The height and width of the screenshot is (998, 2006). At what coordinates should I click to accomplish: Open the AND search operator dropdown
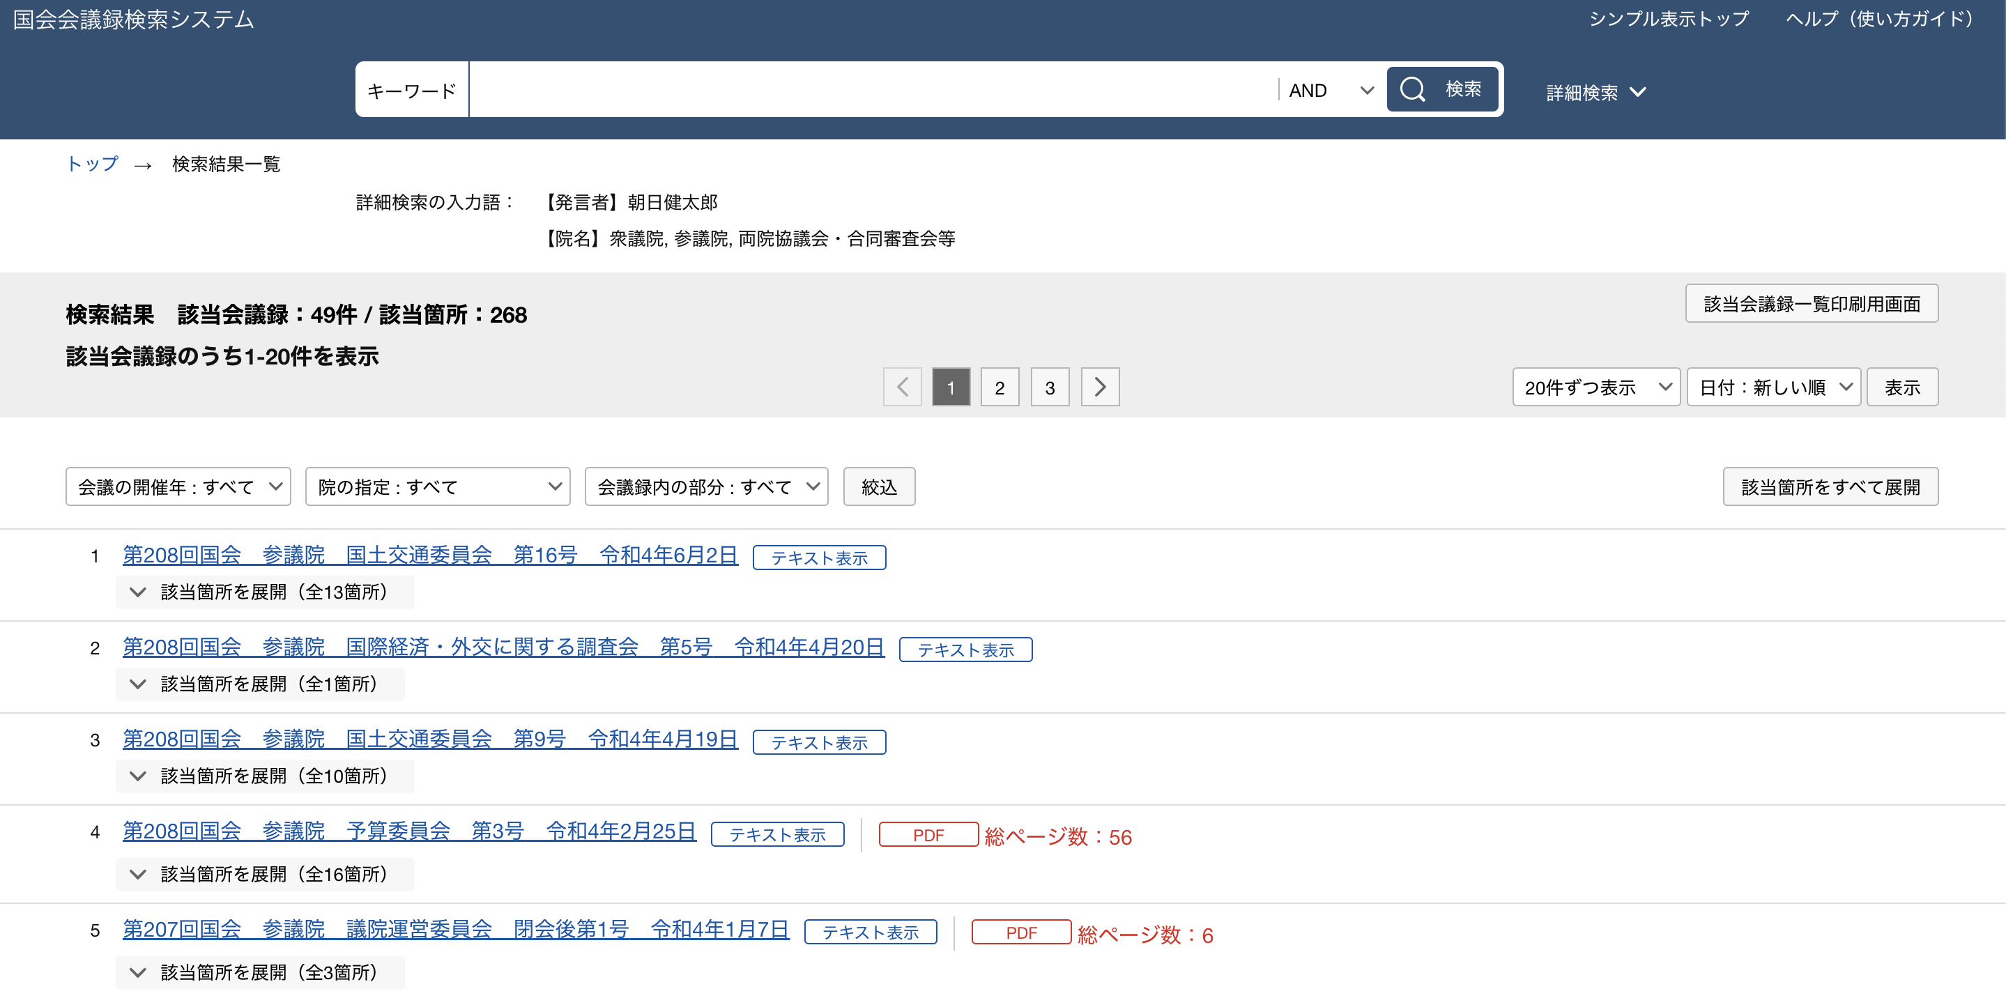click(x=1330, y=91)
